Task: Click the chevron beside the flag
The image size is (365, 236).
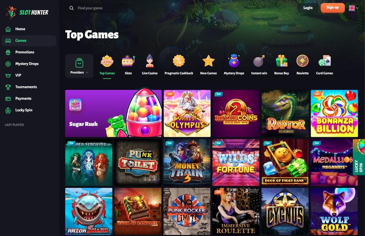Action: [357, 8]
